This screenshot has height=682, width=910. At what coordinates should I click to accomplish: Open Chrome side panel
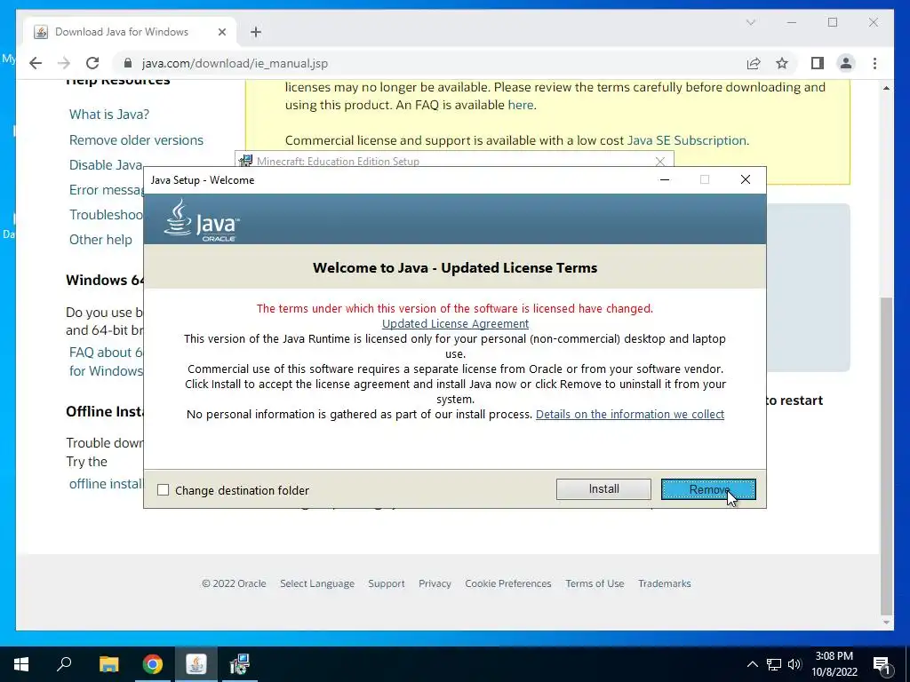pyautogui.click(x=818, y=63)
